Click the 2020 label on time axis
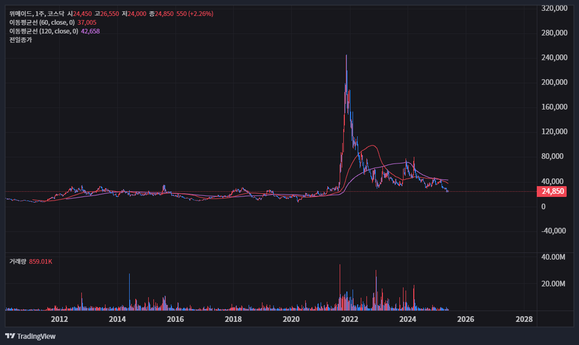This screenshot has width=579, height=345. click(x=291, y=319)
